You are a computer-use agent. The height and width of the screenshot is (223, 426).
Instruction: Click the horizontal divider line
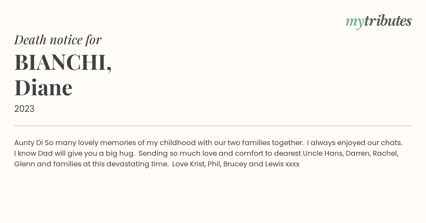point(213,126)
